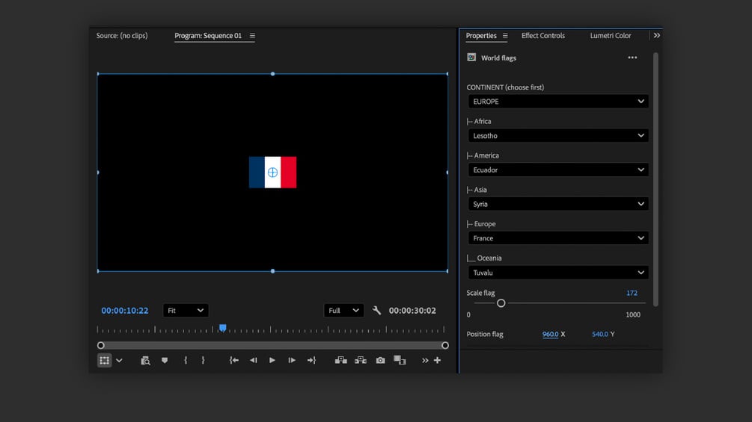Open Program panel hamburger menu

(x=252, y=35)
